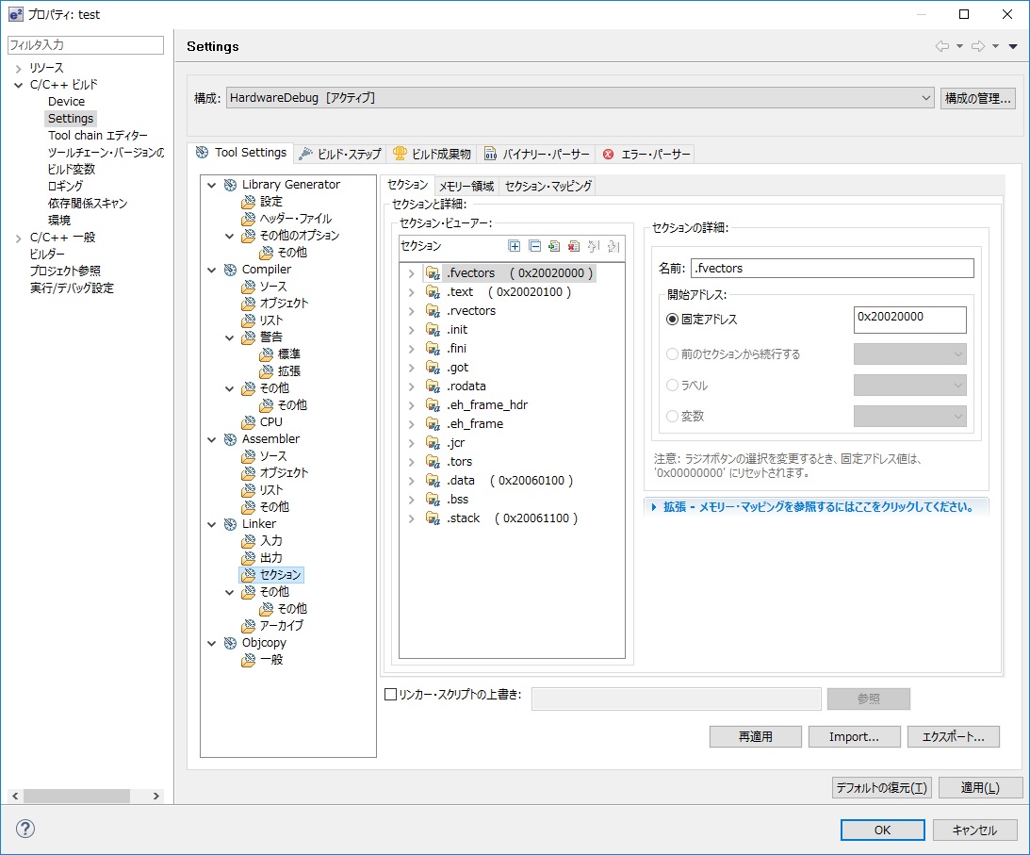Open the view menu dropdown arrow
The image size is (1030, 855).
pos(1013,46)
